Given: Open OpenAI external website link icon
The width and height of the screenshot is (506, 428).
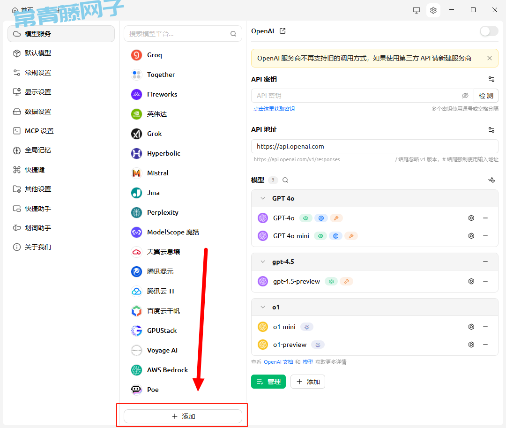Looking at the screenshot, I should (283, 31).
